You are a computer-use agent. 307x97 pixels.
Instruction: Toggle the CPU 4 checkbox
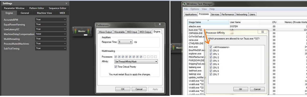tap(210, 64)
